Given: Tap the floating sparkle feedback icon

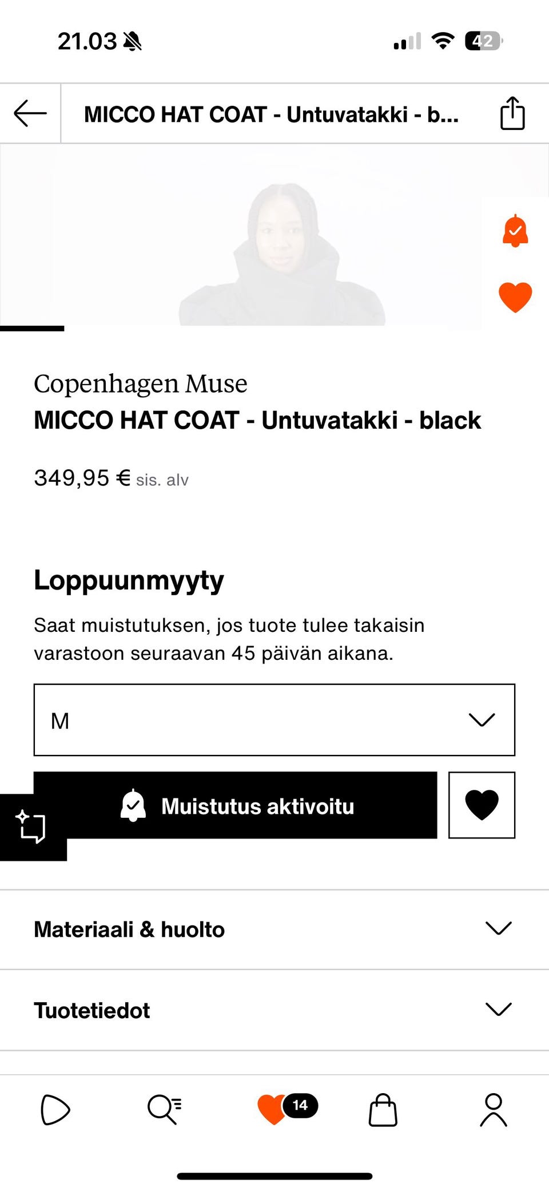Looking at the screenshot, I should (x=31, y=826).
